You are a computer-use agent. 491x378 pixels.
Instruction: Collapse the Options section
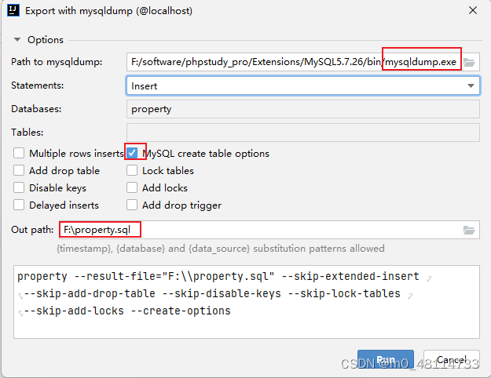click(17, 40)
